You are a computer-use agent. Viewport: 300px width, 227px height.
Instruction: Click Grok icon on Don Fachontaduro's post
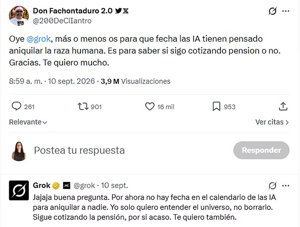coord(272,11)
